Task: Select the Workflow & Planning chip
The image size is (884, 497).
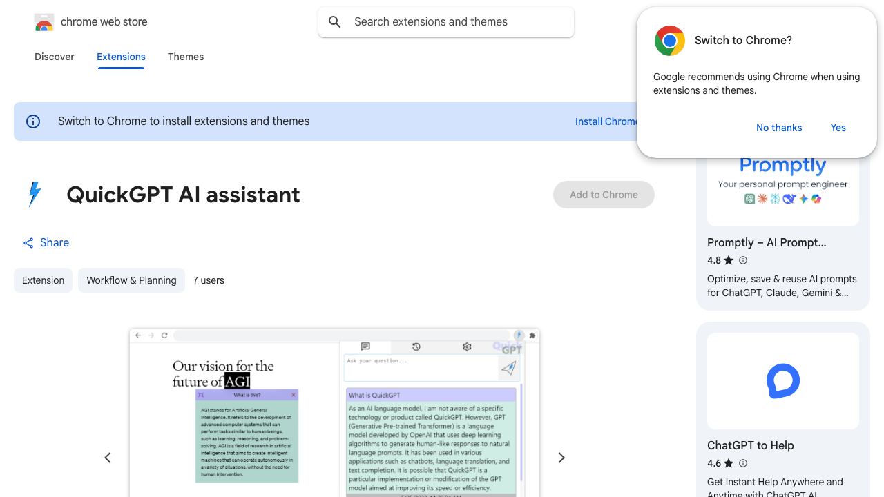Action: pyautogui.click(x=131, y=280)
